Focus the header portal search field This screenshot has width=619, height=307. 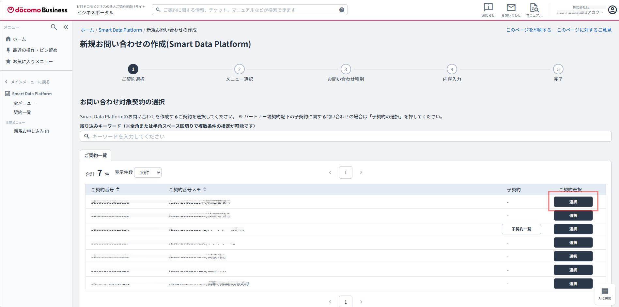point(250,10)
